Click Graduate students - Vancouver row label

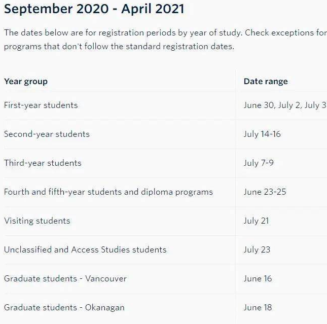pos(65,279)
